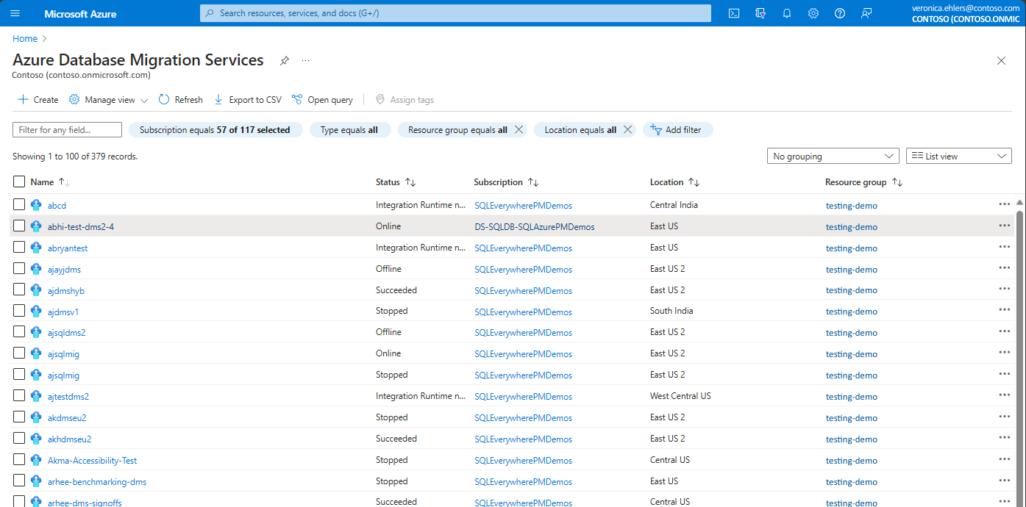Click the Refresh command
The width and height of the screenshot is (1026, 507).
point(181,100)
